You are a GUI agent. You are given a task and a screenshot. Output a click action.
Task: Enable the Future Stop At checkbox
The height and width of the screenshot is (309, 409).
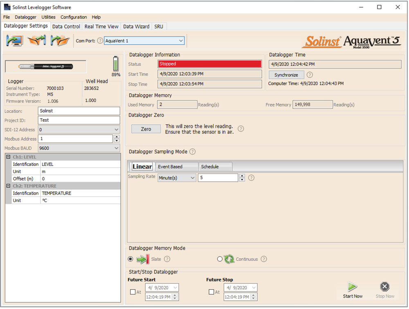(x=211, y=292)
